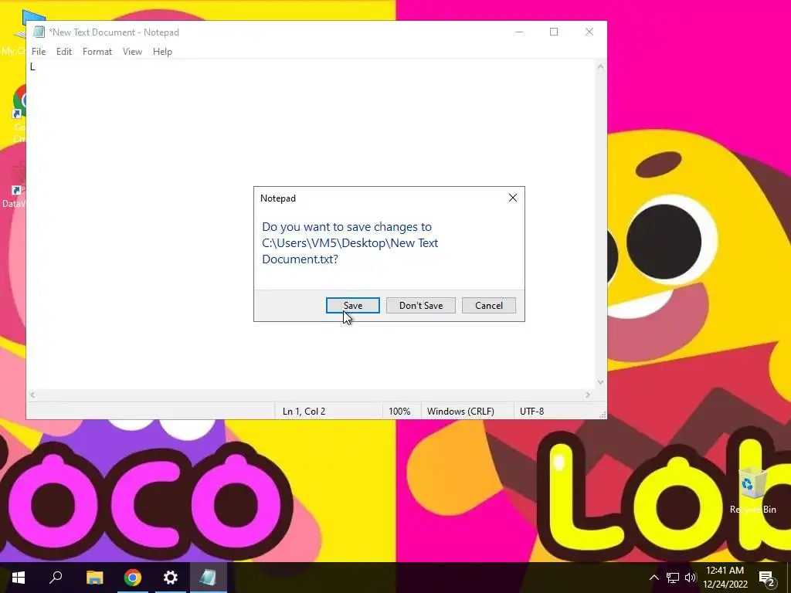Launch Google Chrome from the taskbar
The image size is (791, 593).
tap(133, 578)
